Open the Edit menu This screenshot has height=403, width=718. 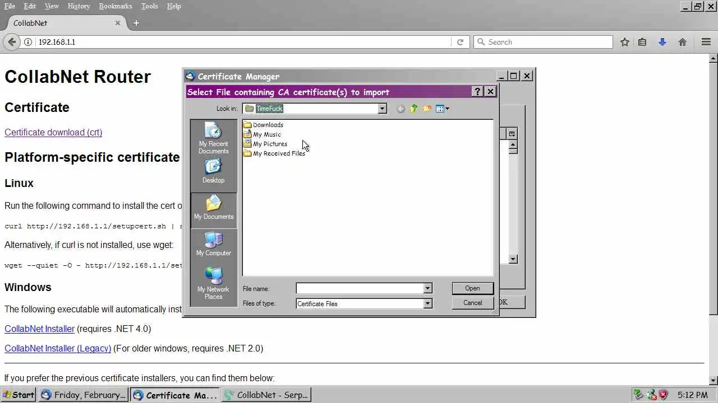[x=30, y=6]
